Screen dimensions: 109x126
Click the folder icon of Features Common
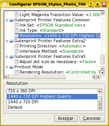click(11, 20)
